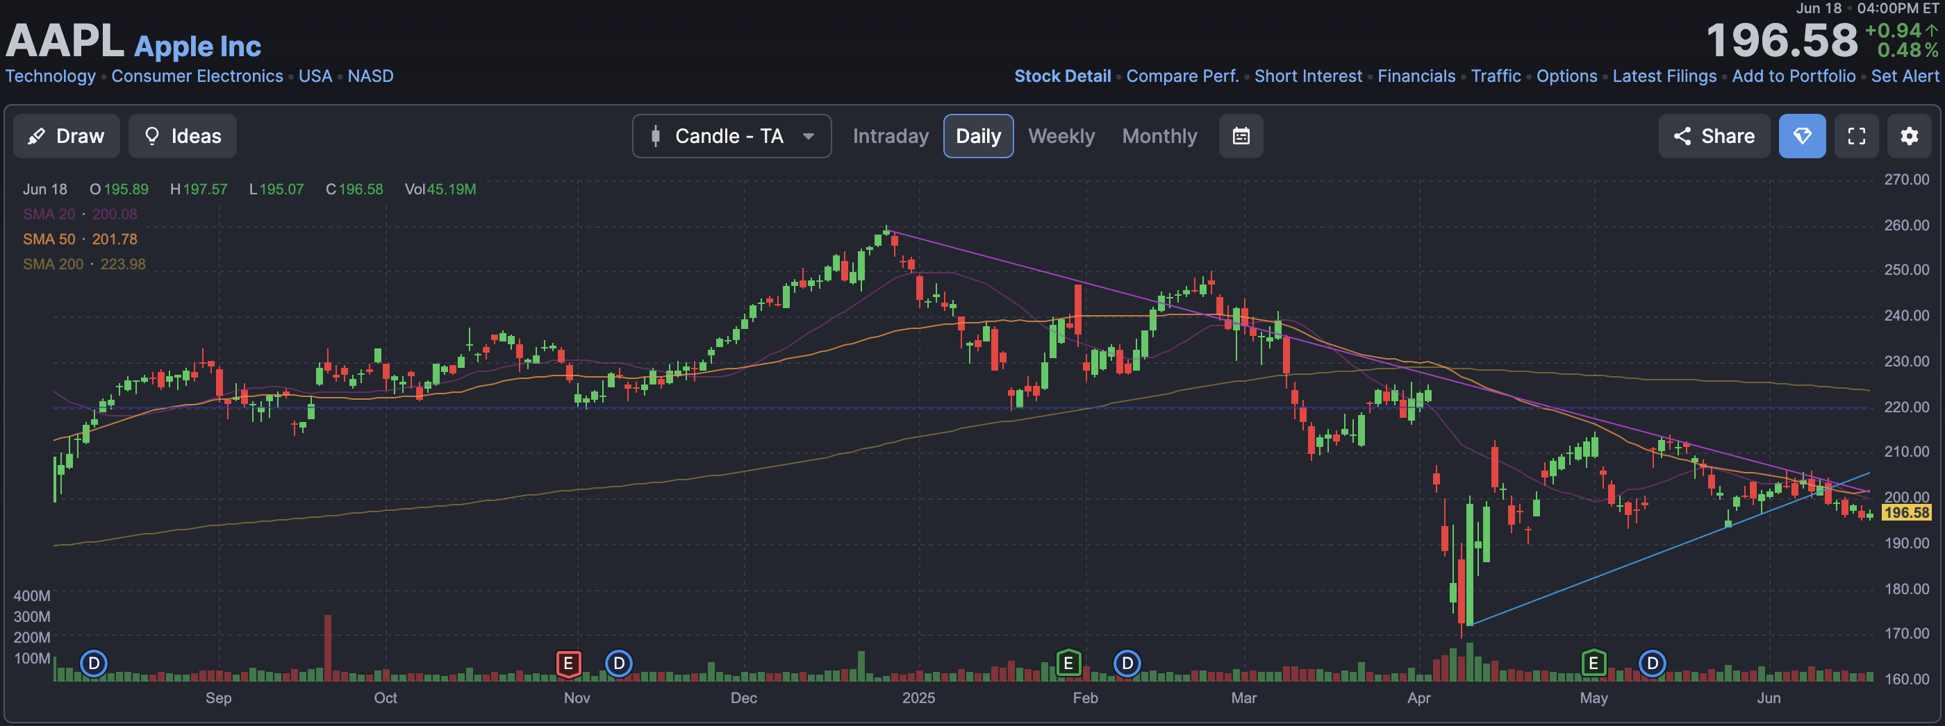Click the Share button
This screenshot has width=1945, height=726.
pyautogui.click(x=1714, y=136)
